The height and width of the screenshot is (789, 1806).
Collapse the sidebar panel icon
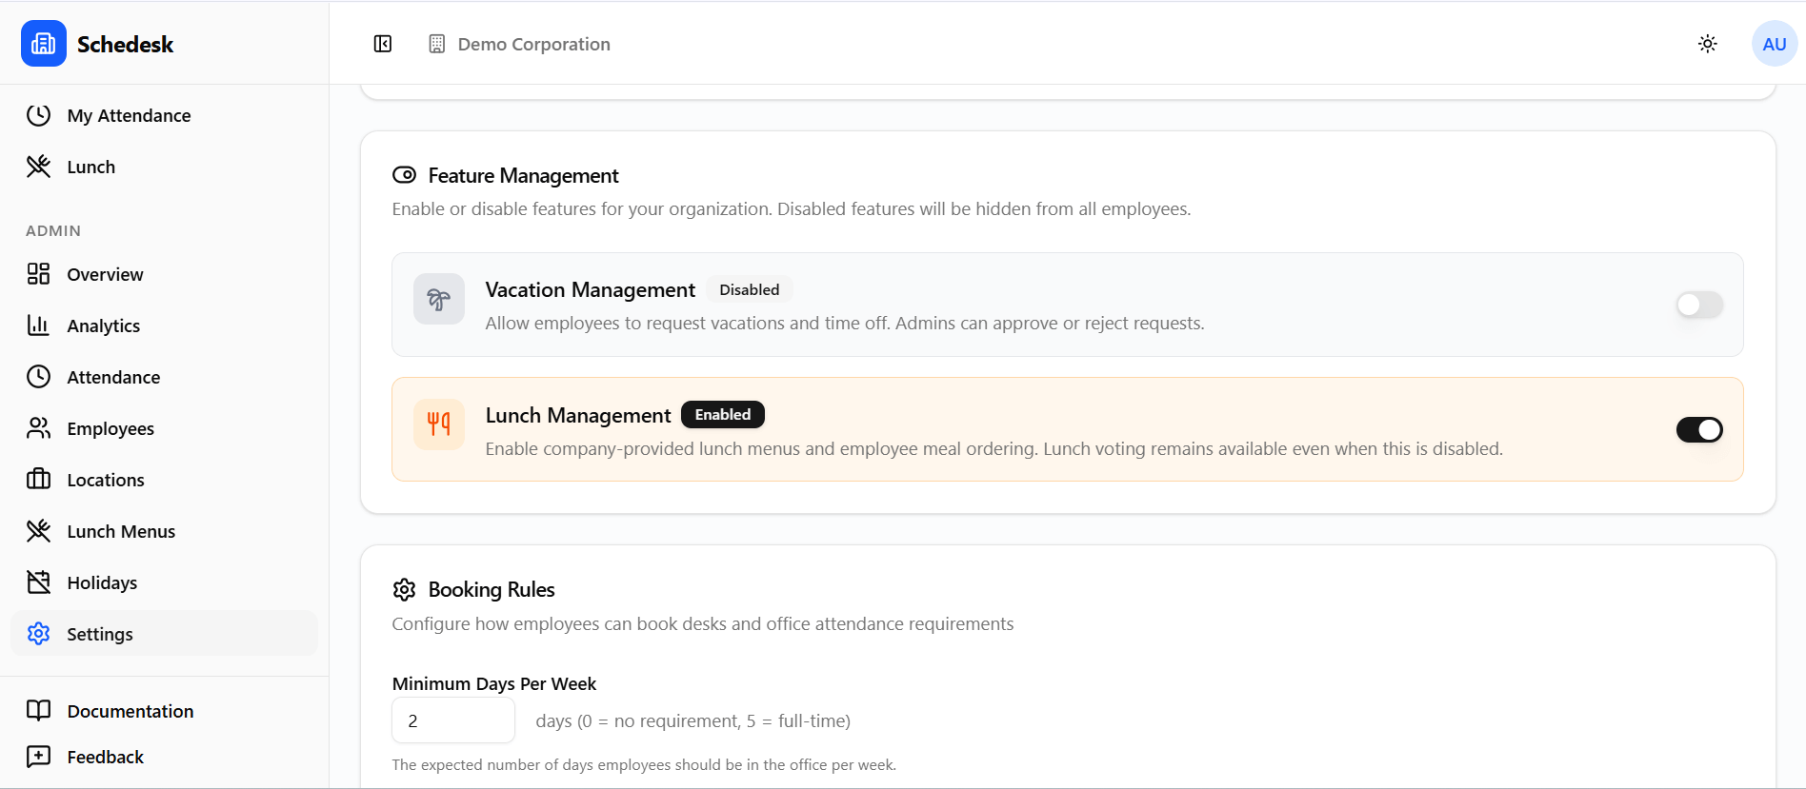(x=383, y=44)
